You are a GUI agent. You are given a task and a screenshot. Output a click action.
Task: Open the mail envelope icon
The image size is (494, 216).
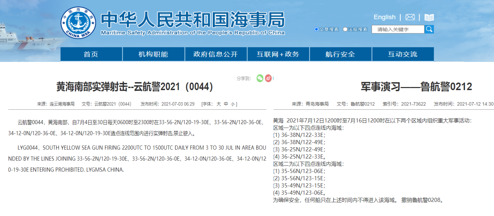pyautogui.click(x=410, y=17)
